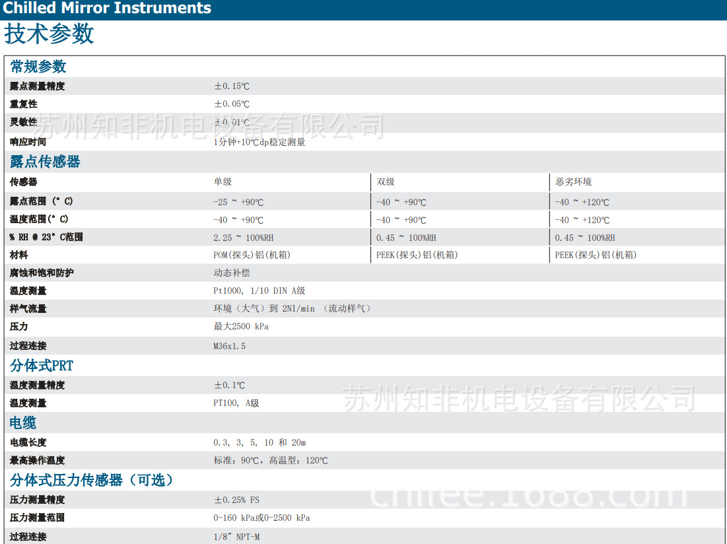Screen dimensions: 727x544
Task: Click the 材料 row label
Action: click(19, 255)
